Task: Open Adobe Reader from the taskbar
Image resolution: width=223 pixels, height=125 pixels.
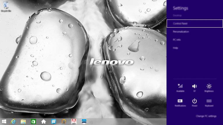Action: point(74,122)
